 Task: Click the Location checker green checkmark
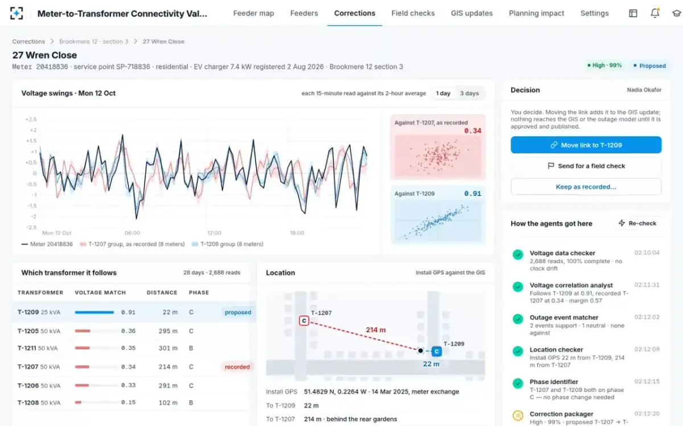coord(517,351)
